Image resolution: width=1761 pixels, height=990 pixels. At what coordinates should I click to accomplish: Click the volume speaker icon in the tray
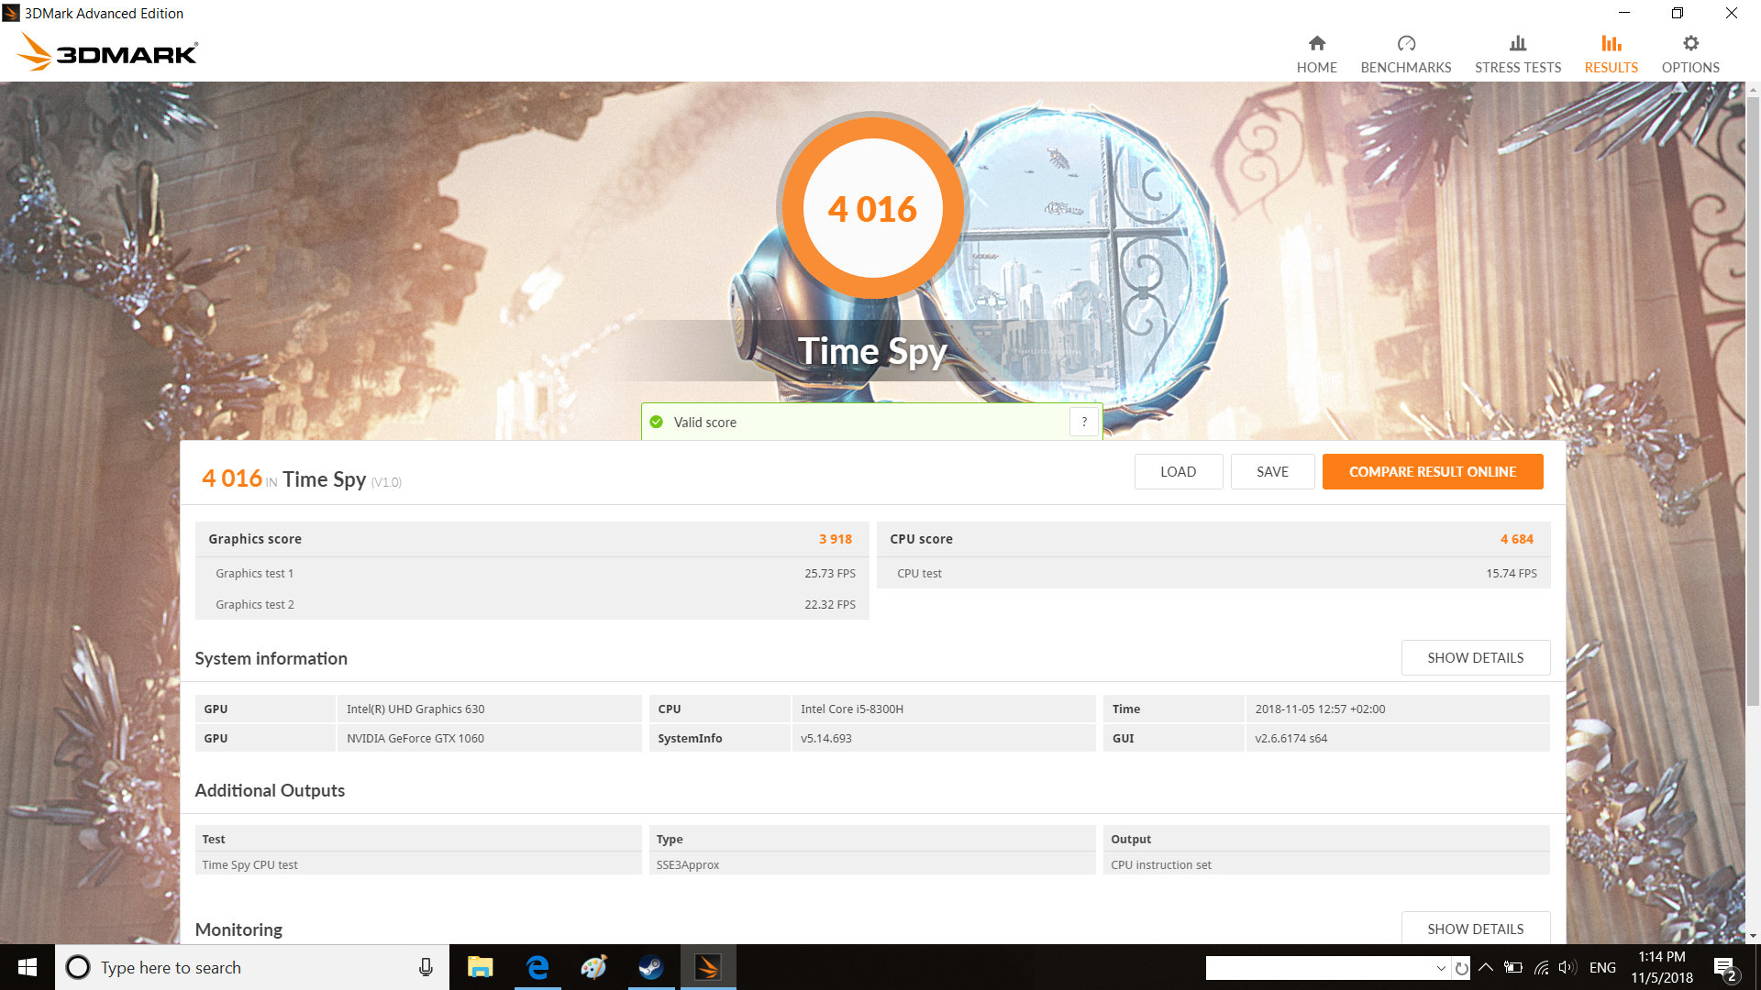tap(1567, 967)
